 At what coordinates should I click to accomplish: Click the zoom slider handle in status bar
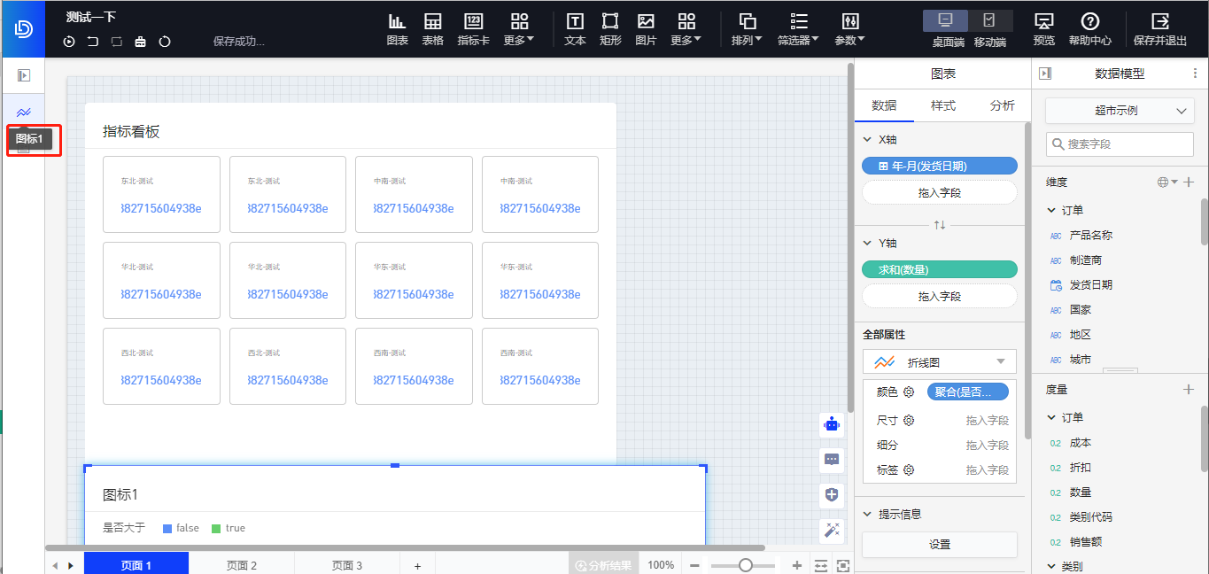coord(746,565)
